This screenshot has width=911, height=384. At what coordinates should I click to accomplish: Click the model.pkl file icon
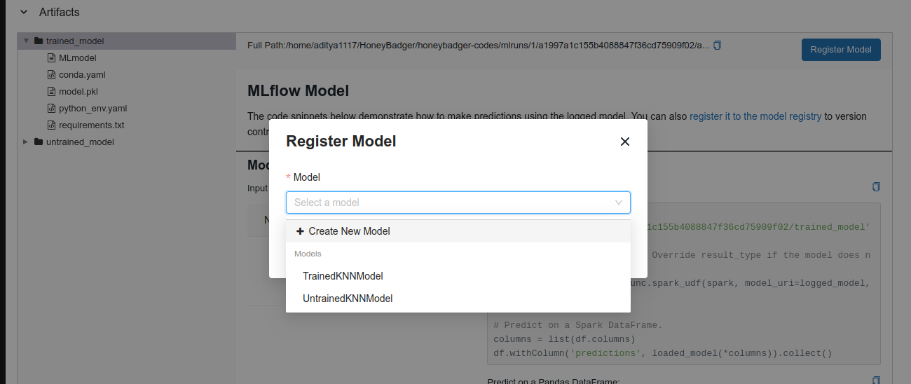51,91
